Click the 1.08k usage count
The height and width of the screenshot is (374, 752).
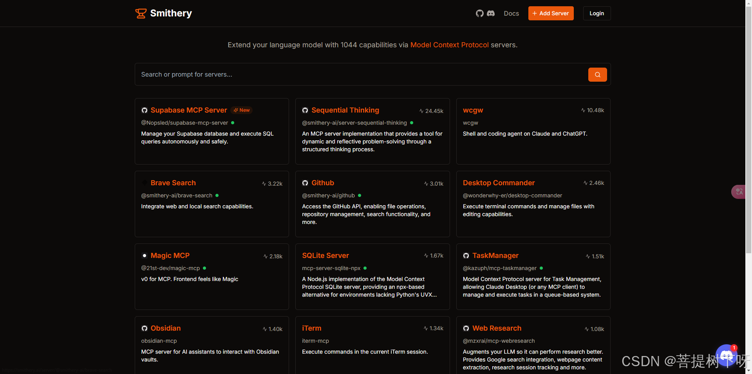click(x=597, y=329)
